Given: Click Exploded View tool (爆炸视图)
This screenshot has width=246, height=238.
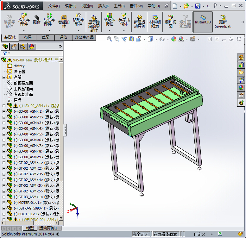Looking at the screenshot, I should pyautogui.click(x=171, y=22).
